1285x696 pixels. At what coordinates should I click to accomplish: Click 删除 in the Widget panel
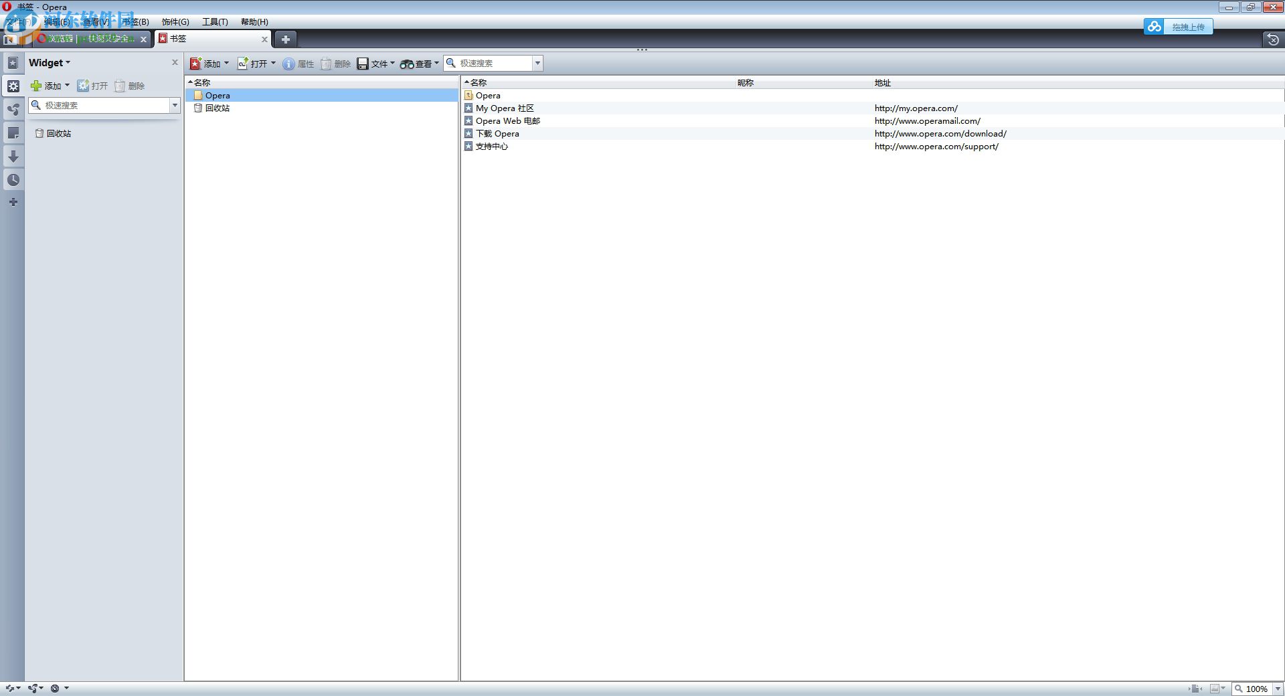tap(130, 86)
